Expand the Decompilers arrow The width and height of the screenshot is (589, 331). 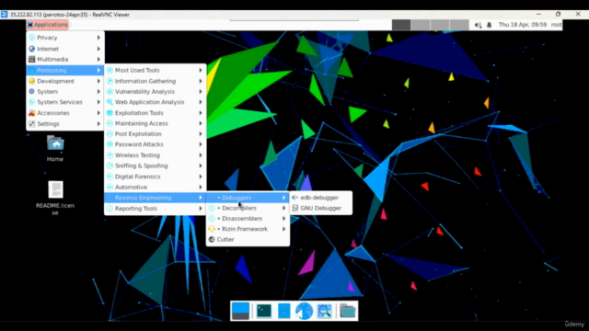(x=284, y=209)
